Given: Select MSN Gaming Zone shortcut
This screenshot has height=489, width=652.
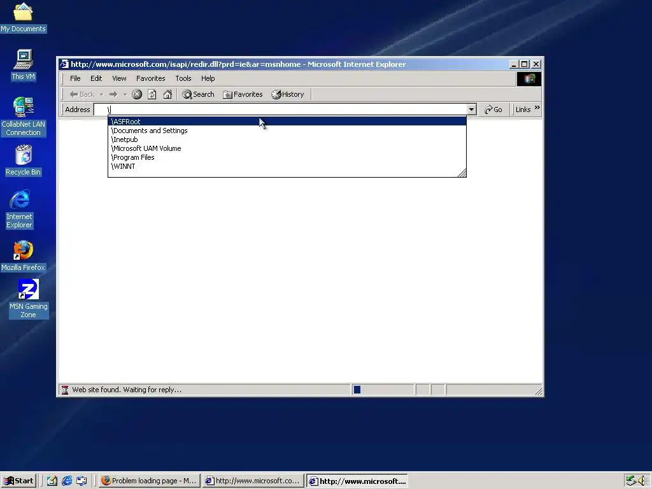Looking at the screenshot, I should [28, 299].
